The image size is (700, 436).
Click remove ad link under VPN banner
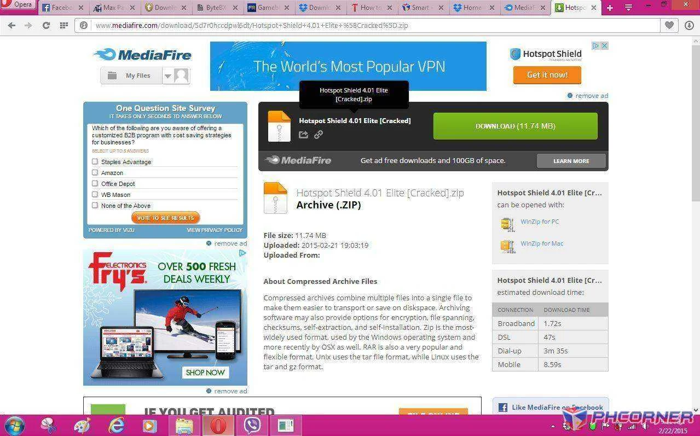point(591,96)
